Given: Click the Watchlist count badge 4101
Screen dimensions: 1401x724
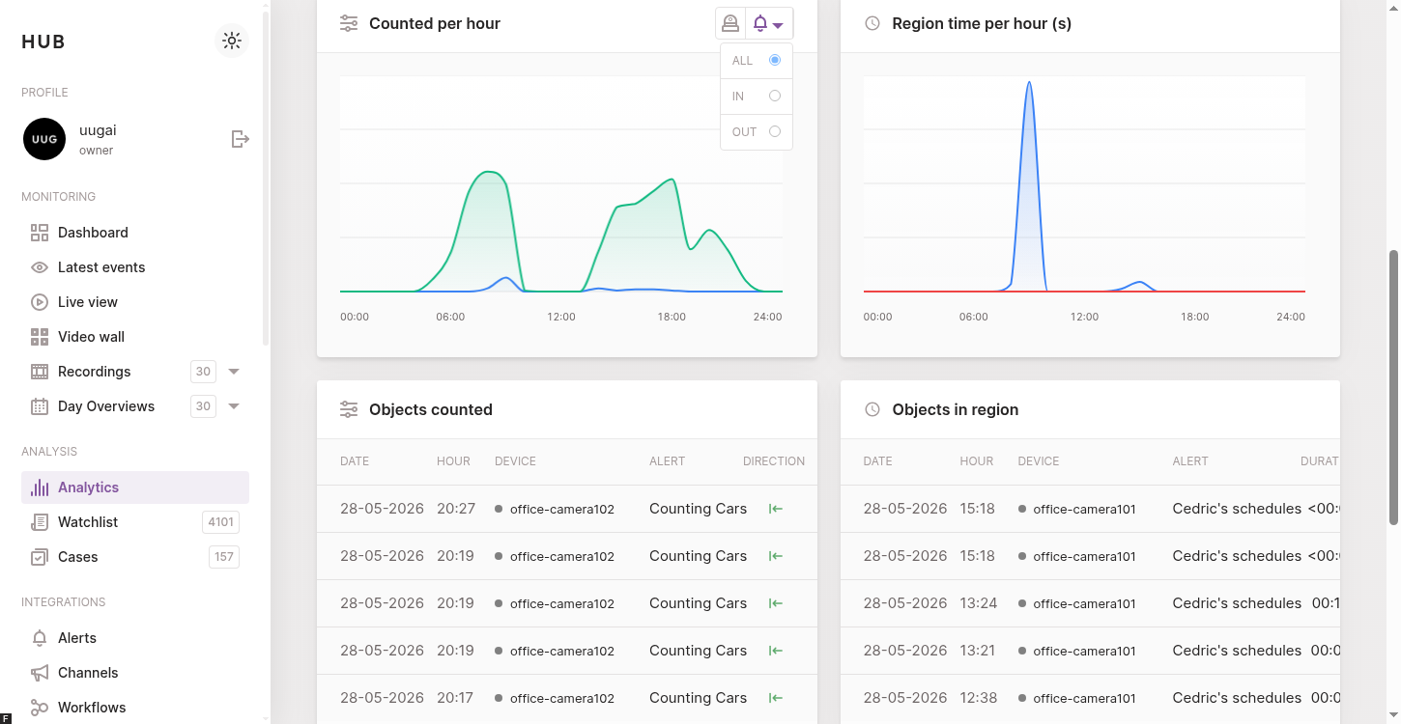Looking at the screenshot, I should (221, 522).
